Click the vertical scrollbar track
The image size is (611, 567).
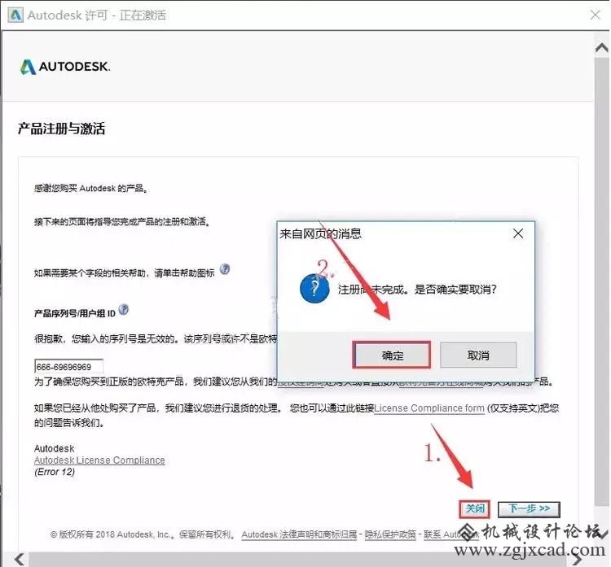pos(602,280)
